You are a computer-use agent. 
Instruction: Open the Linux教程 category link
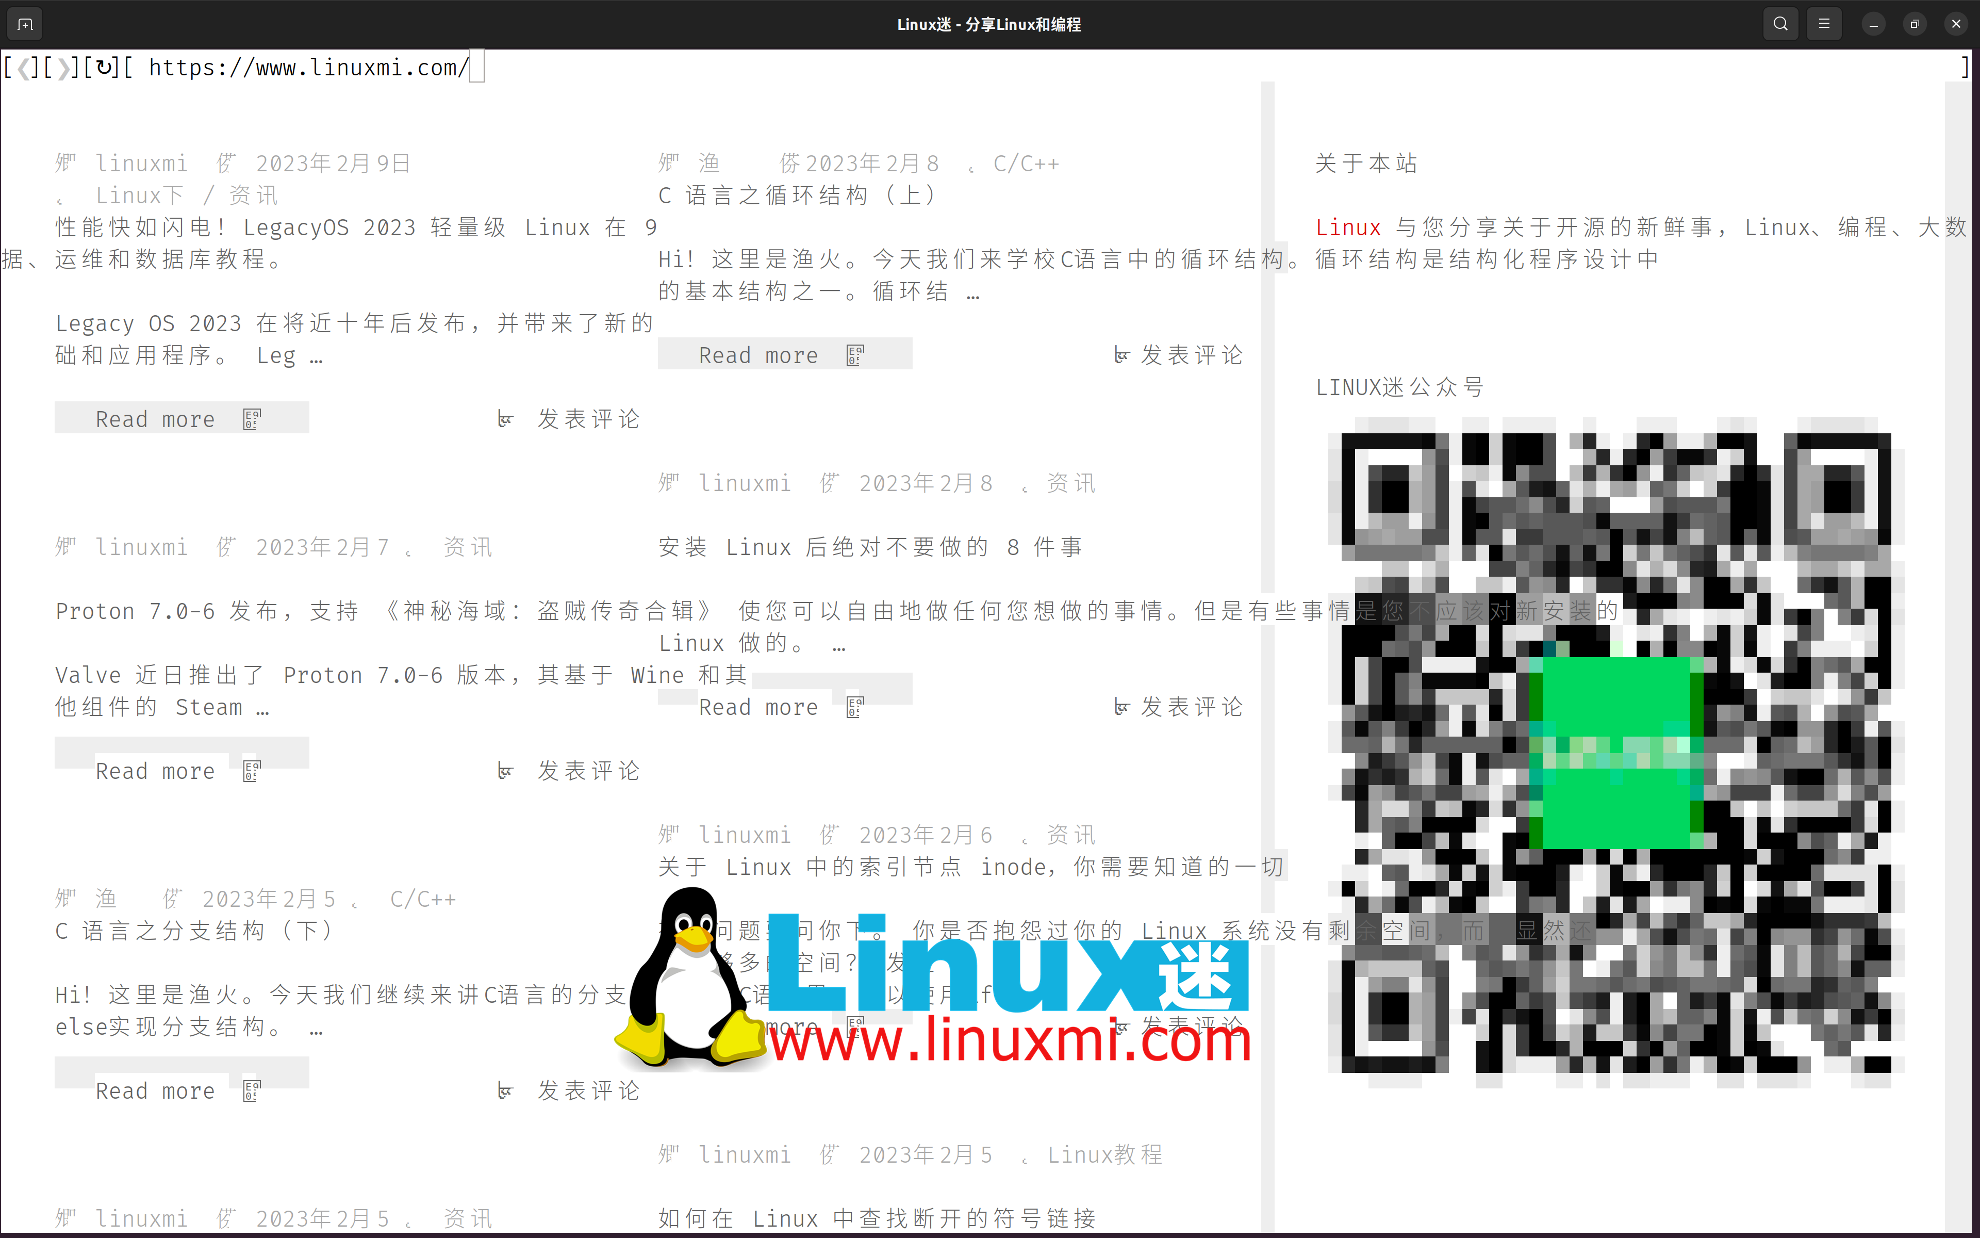[1105, 1154]
